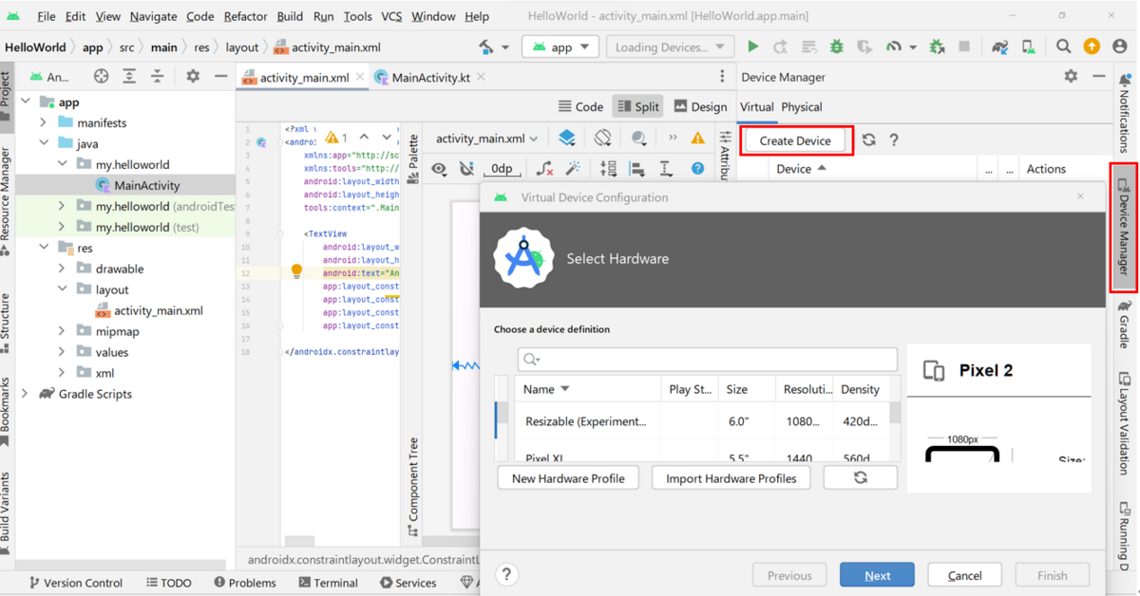Viewport: 1140px width, 596px height.
Task: Click Next in Virtual Device Configuration
Action: pyautogui.click(x=878, y=575)
